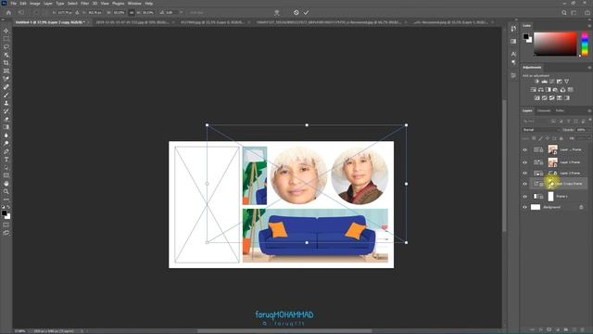Hide the Frame 1 layer

coord(524,197)
